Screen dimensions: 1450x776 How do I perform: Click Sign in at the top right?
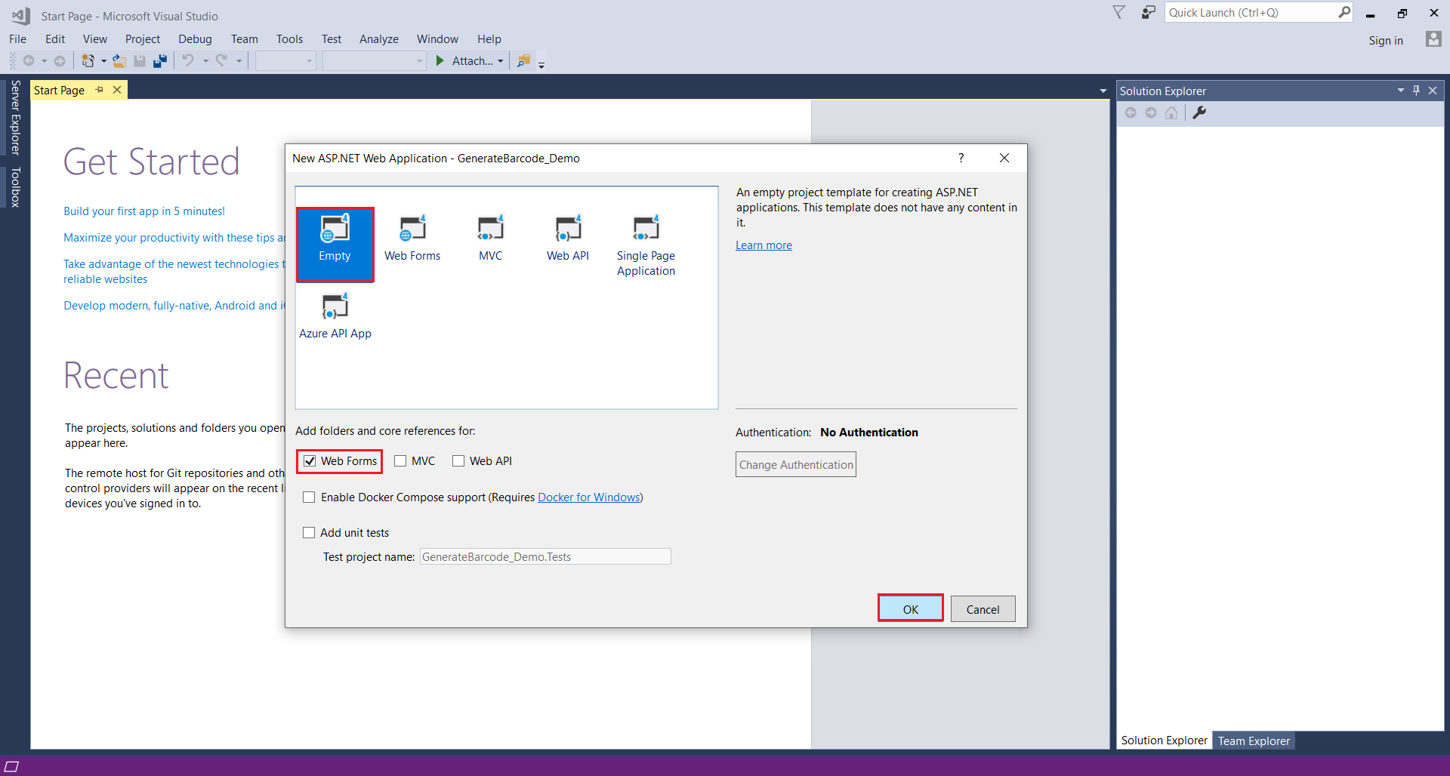pos(1386,40)
